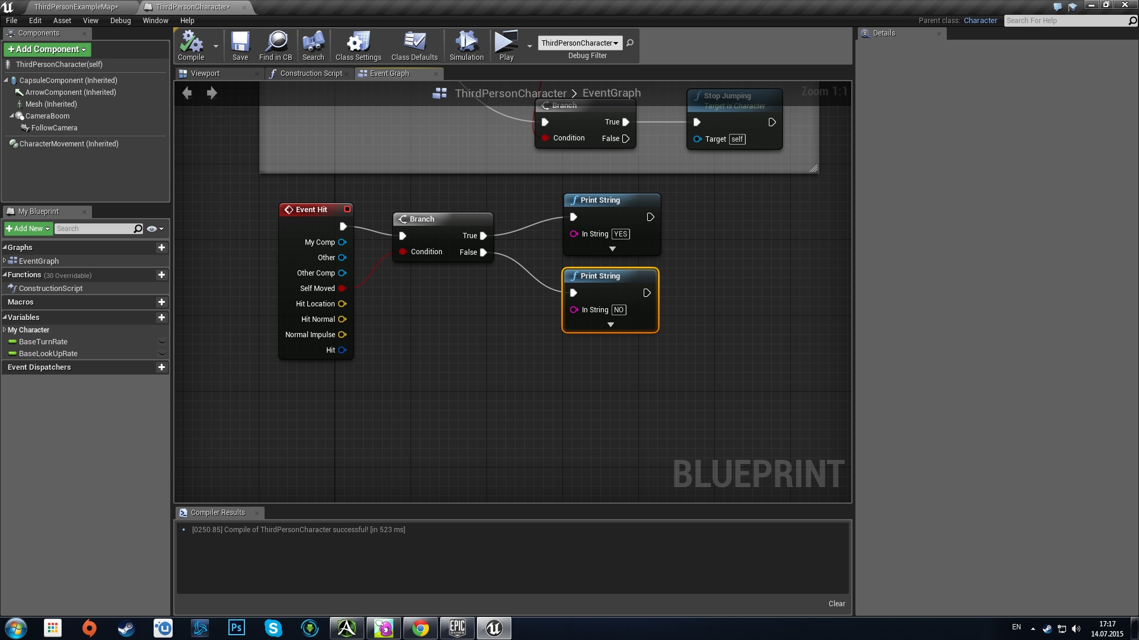Expand the YES Print String node
Image resolution: width=1139 pixels, height=640 pixels.
[612, 249]
